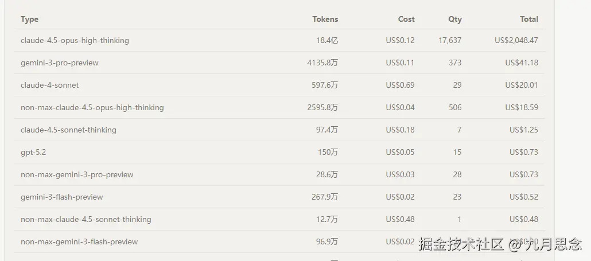Click the Tokens column header
591x261 pixels.
point(325,19)
